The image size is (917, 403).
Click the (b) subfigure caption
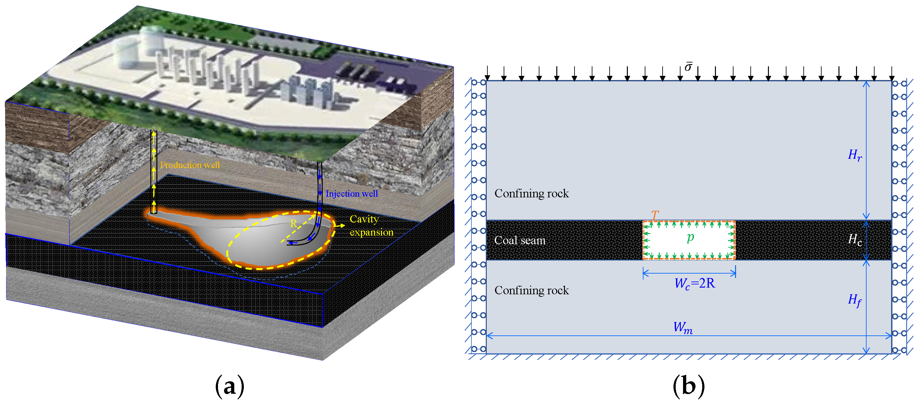point(688,386)
